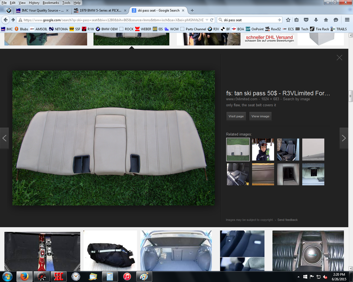Image resolution: width=353 pixels, height=282 pixels.
Task: Open the Send feedback link
Action: [287, 220]
